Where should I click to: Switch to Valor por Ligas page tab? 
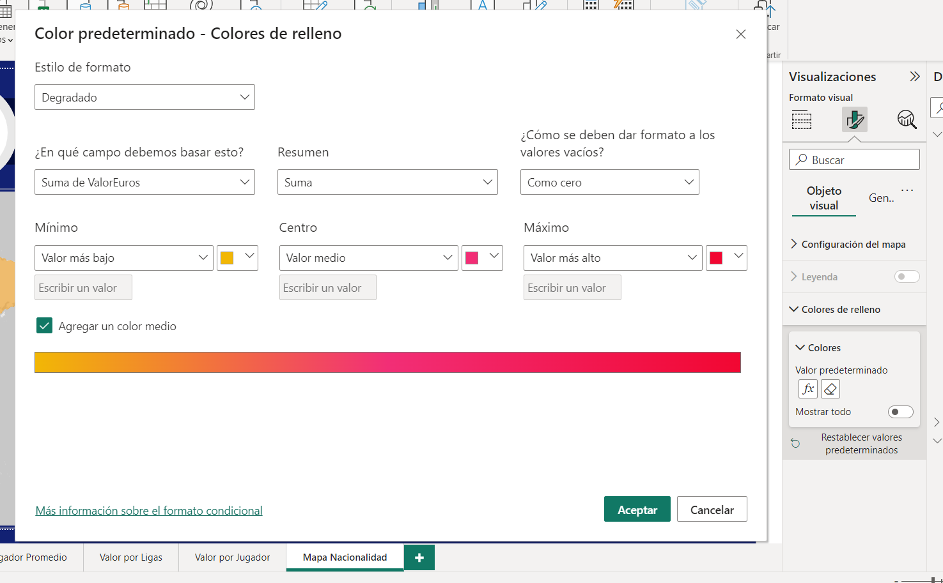[131, 557]
